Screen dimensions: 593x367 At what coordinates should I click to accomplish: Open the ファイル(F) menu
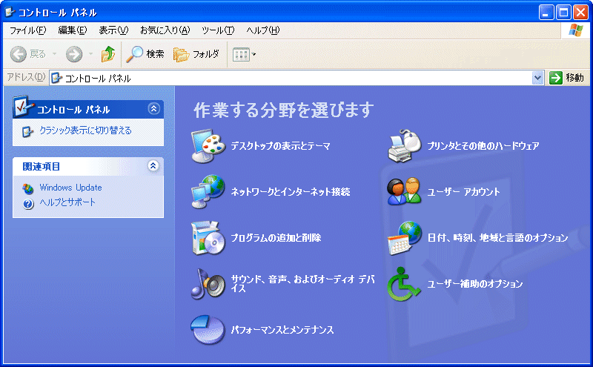tap(28, 30)
